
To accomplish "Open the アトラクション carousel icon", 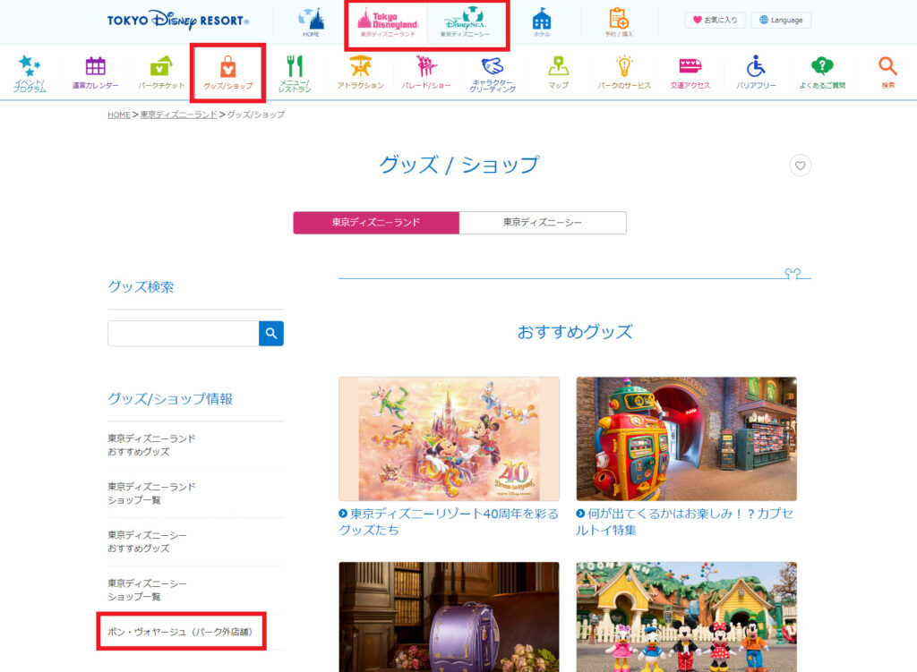I will 360,73.
